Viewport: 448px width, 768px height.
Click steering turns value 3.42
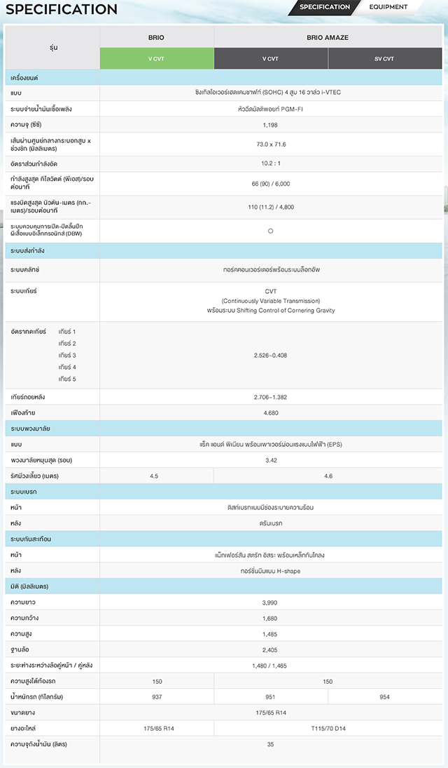coord(271,460)
